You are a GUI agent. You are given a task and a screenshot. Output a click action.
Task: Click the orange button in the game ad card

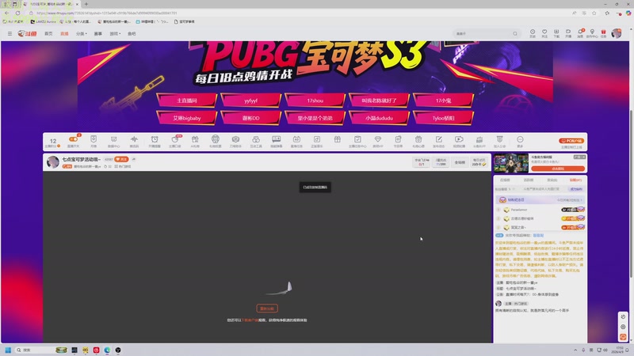558,169
